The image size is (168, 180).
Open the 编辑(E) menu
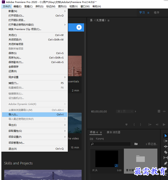17,6
